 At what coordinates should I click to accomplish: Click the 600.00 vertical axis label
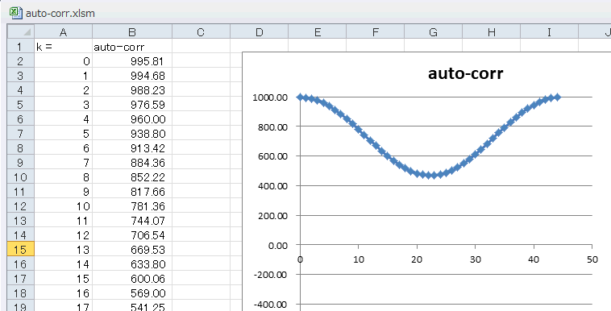click(x=272, y=156)
